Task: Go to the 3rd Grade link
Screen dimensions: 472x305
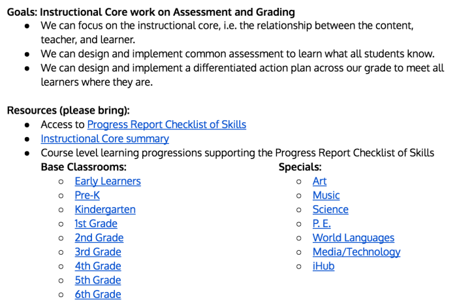Action: [98, 252]
